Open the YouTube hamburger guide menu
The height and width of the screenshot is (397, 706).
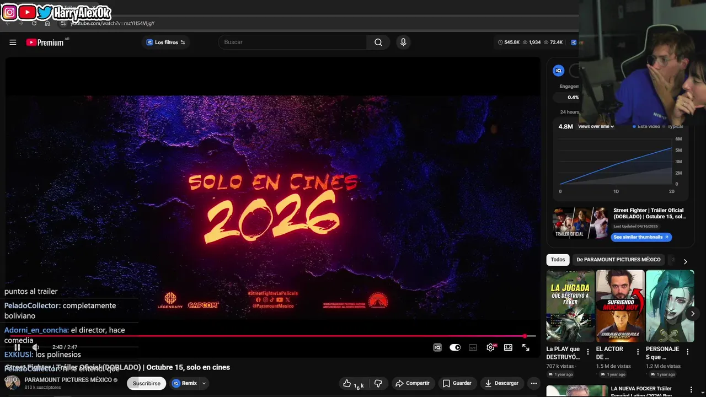(x=13, y=42)
